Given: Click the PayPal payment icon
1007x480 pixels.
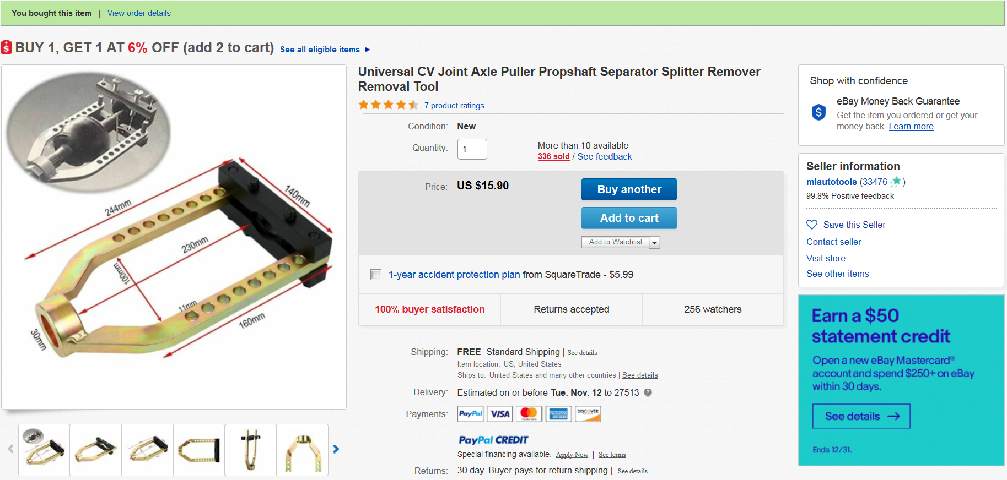Looking at the screenshot, I should tap(470, 414).
